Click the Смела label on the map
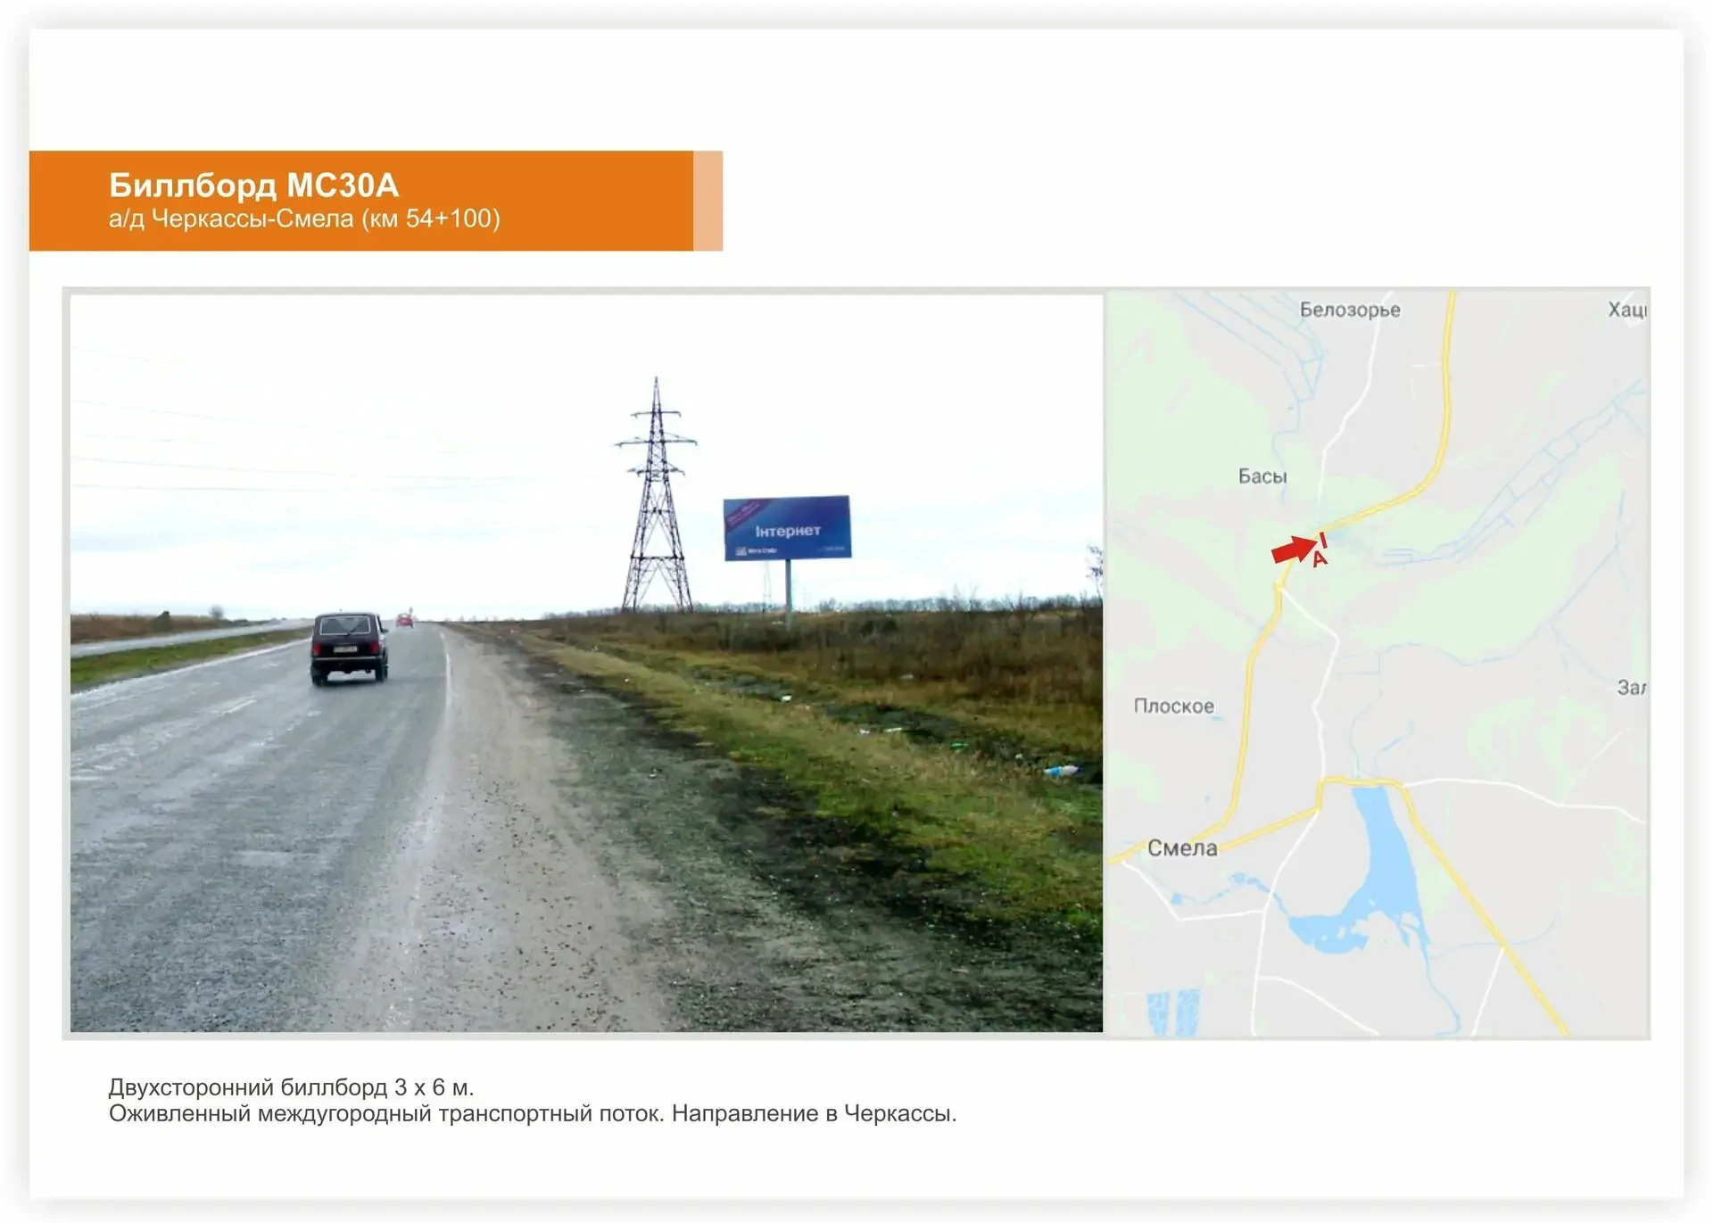 [x=1181, y=848]
